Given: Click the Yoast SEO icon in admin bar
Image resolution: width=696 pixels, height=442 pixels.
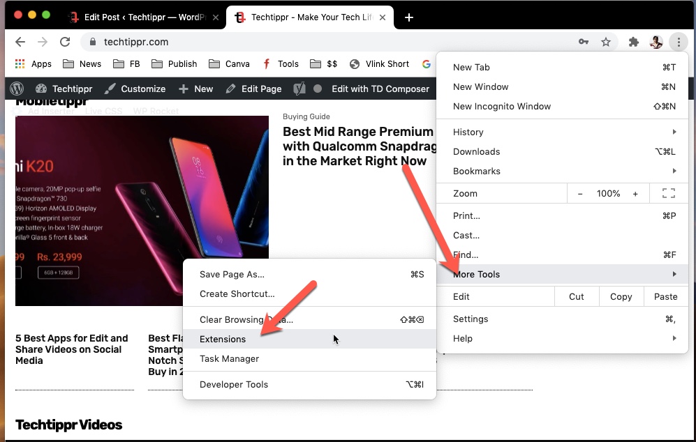Looking at the screenshot, I should 299,89.
